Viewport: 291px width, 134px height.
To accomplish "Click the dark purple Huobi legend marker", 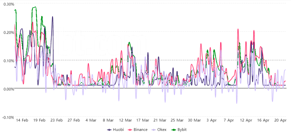I will pyautogui.click(x=109, y=129).
